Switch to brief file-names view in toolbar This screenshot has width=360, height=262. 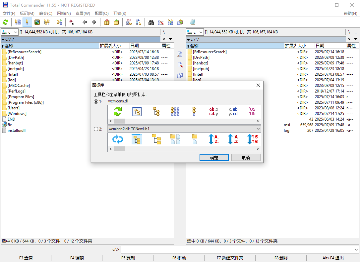tap(18, 22)
